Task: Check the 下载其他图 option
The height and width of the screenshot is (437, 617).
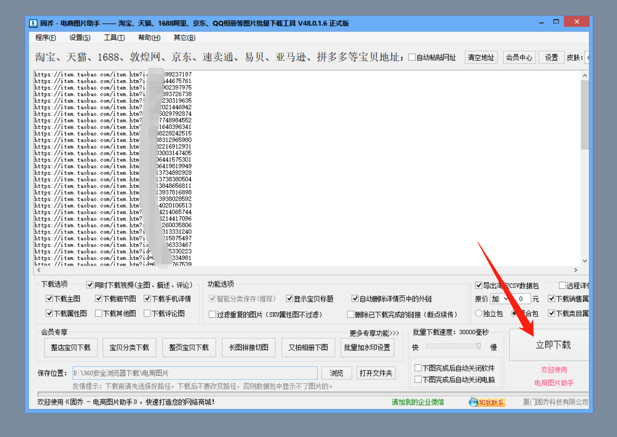Action: pos(98,313)
